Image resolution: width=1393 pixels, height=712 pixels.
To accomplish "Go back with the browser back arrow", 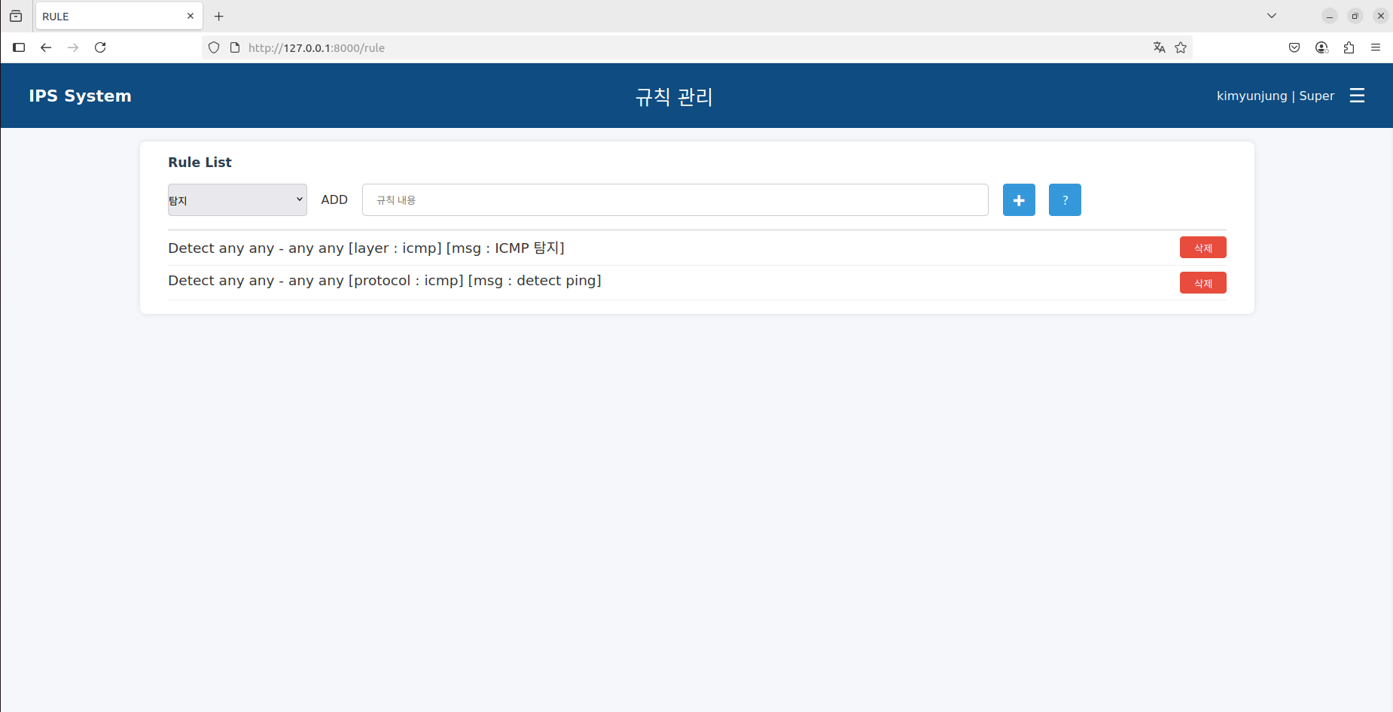I will pos(46,47).
